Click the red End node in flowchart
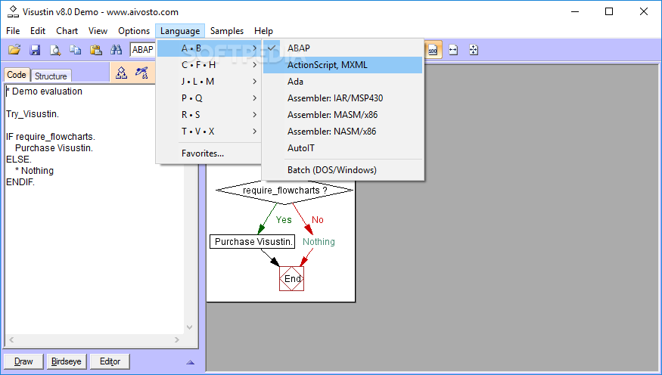 coord(292,278)
